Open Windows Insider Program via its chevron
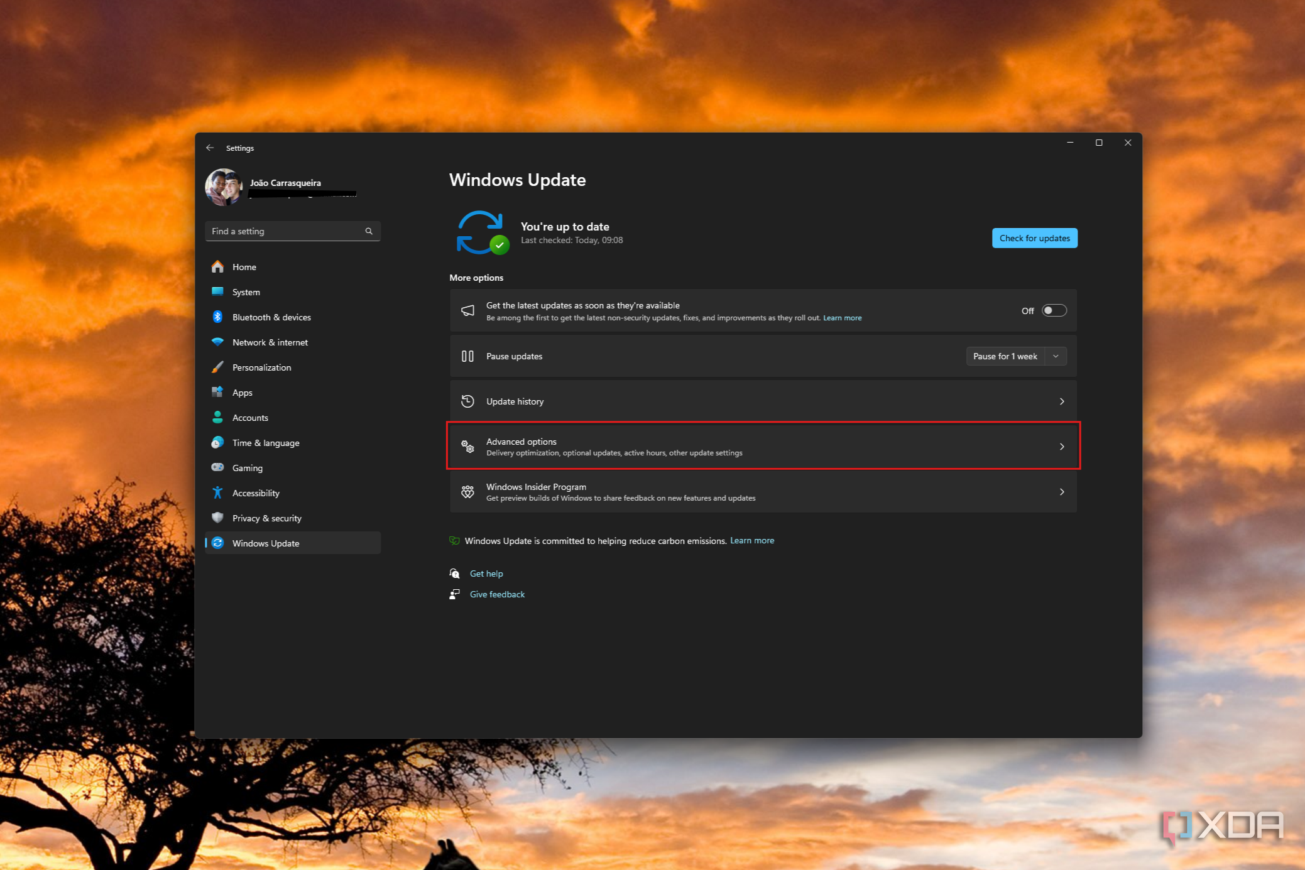 (1062, 492)
